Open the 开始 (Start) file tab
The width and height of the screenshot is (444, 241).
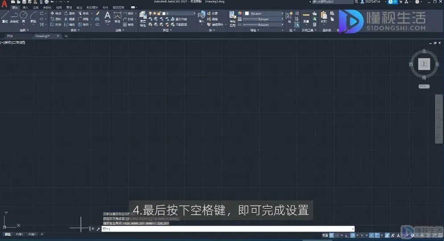point(10,36)
